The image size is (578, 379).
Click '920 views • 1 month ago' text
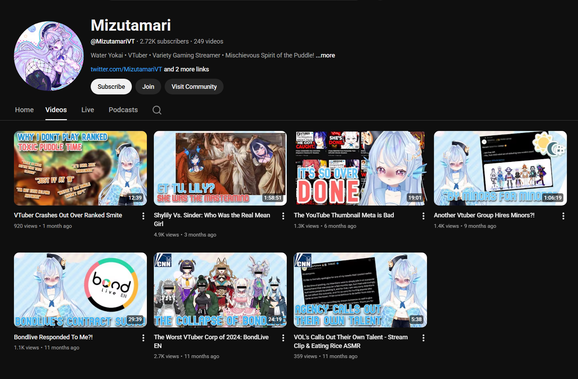click(x=43, y=226)
